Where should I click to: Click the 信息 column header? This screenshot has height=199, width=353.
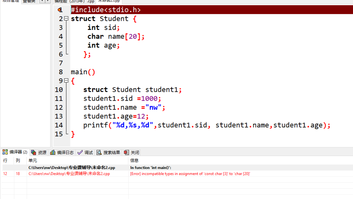click(x=134, y=160)
